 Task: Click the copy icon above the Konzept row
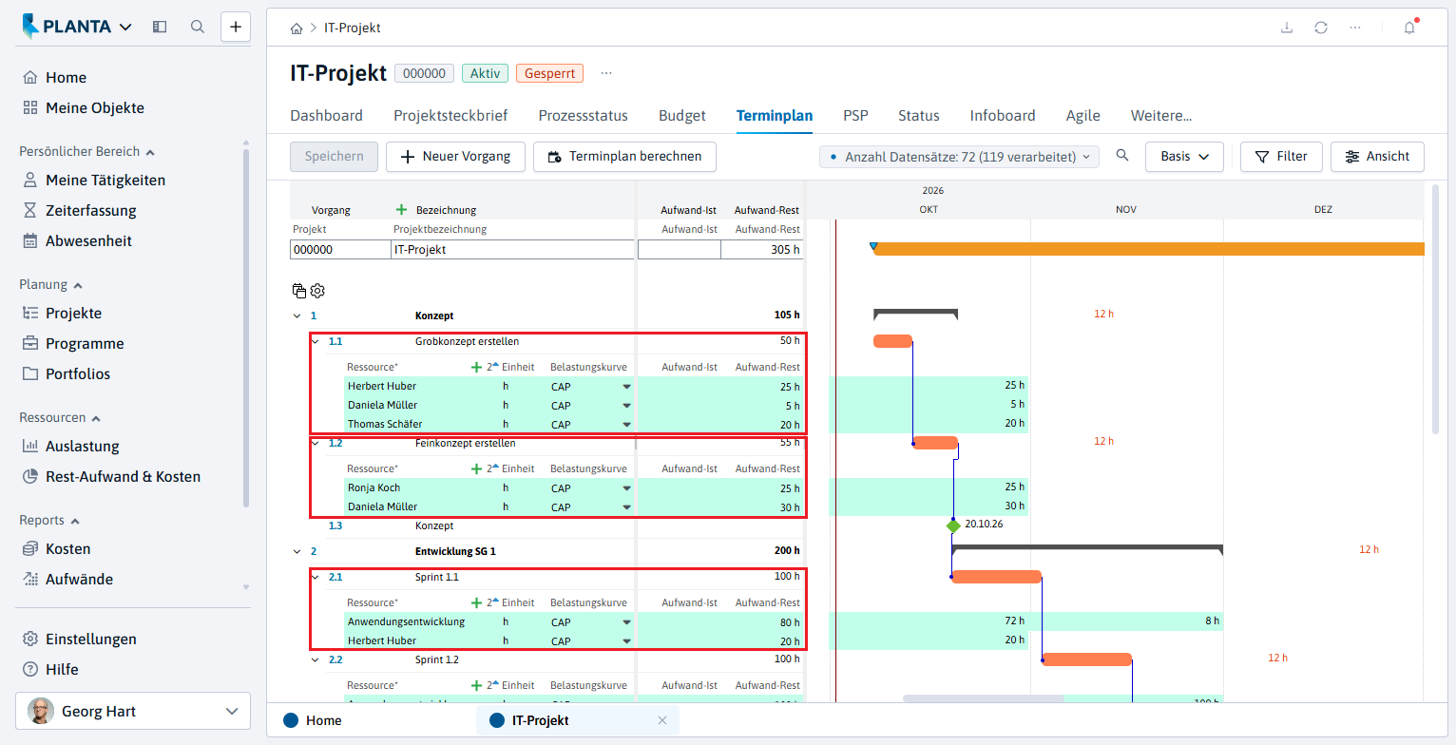tap(299, 291)
